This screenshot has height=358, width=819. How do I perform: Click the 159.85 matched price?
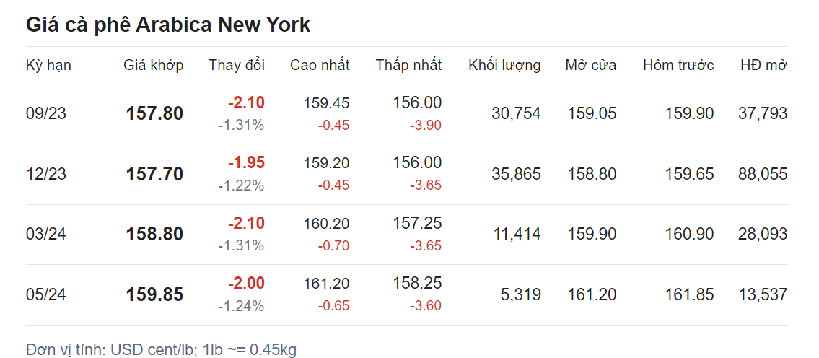point(154,294)
